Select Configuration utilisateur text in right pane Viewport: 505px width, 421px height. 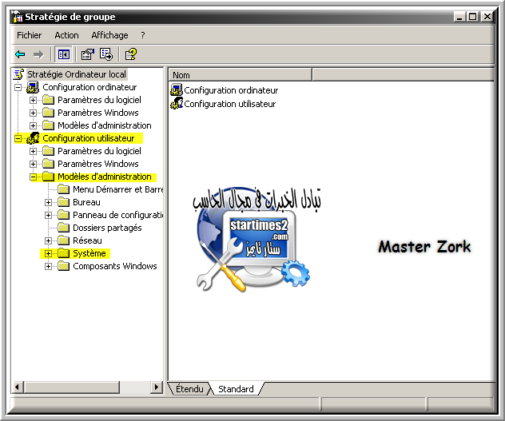tap(229, 104)
